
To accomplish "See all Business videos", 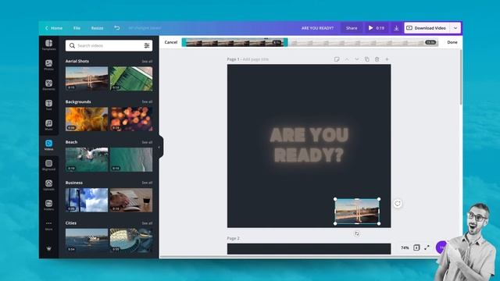I will pyautogui.click(x=147, y=183).
